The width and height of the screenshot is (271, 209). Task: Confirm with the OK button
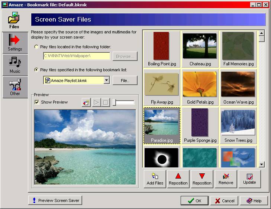click(x=195, y=201)
